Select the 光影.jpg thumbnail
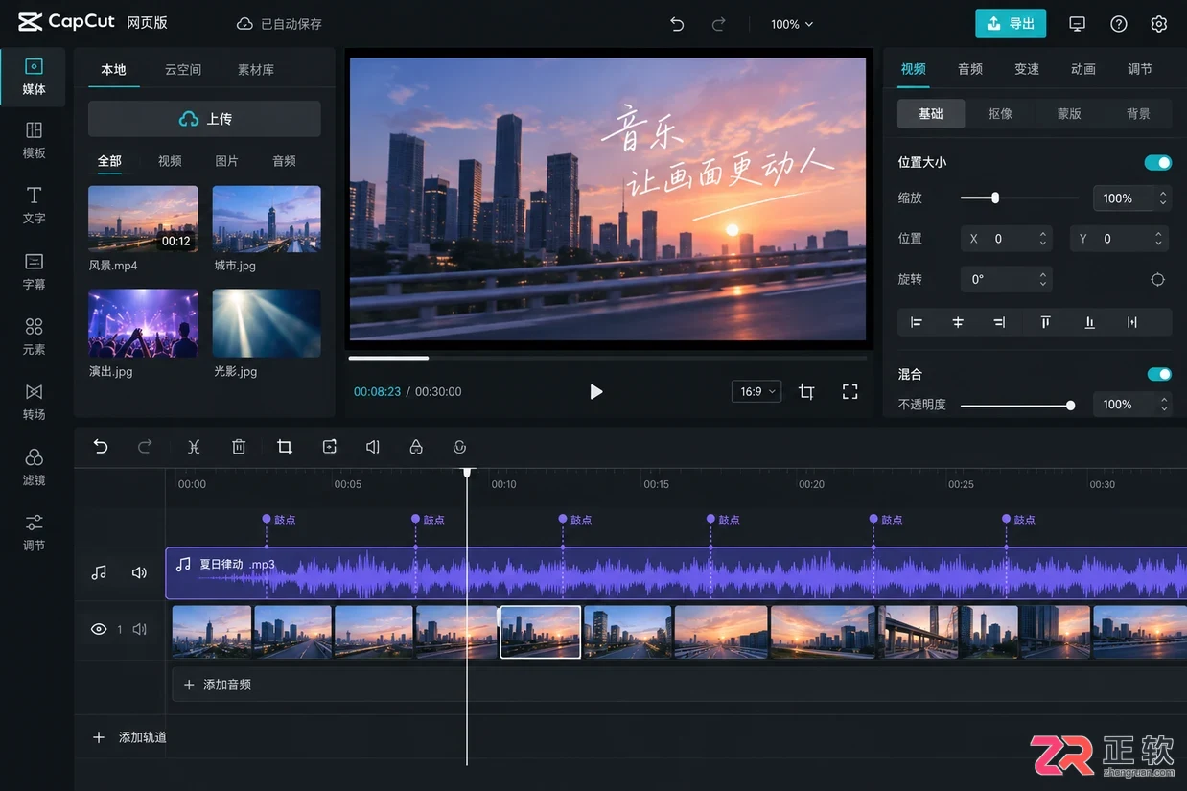The height and width of the screenshot is (791, 1187). point(267,323)
